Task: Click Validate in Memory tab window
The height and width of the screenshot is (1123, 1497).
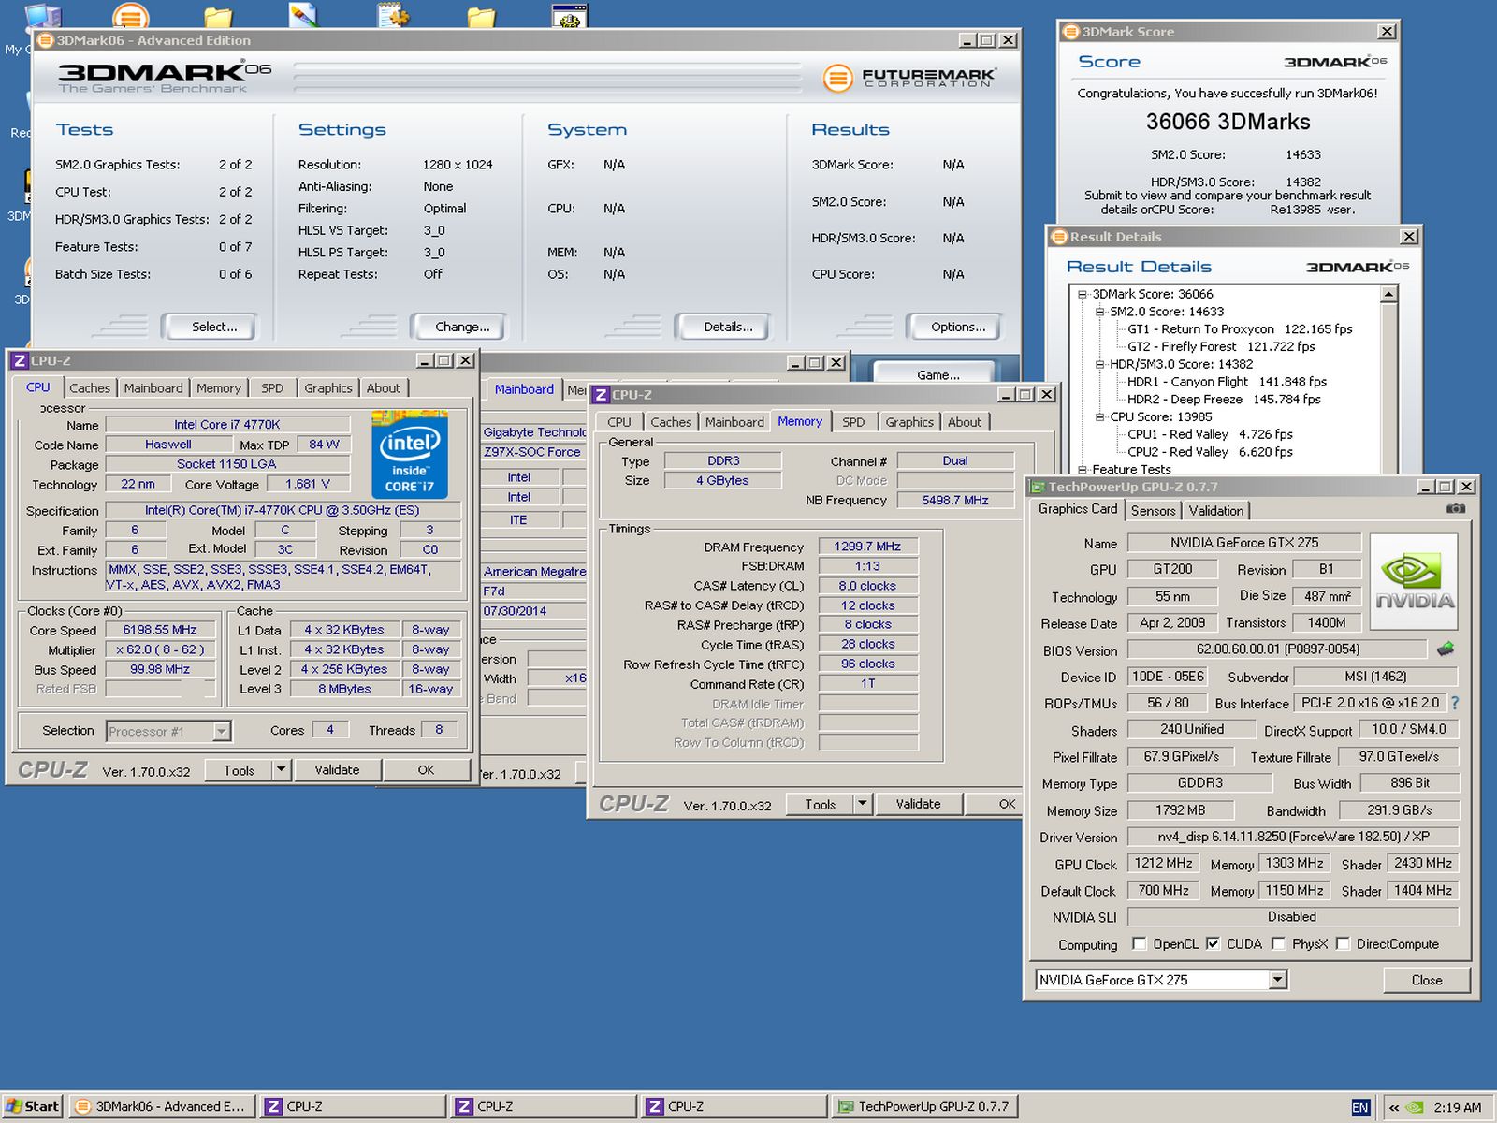Action: click(918, 803)
